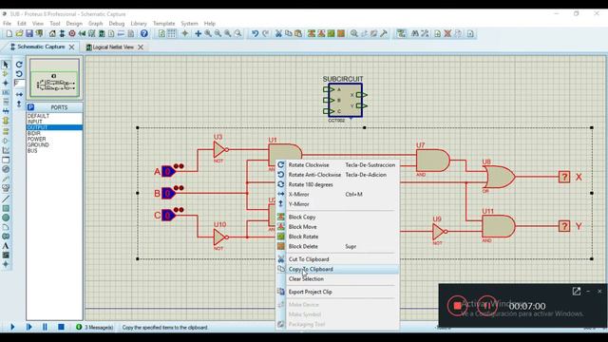Click the simulation Stop square button
The width and height of the screenshot is (608, 342).
61,327
